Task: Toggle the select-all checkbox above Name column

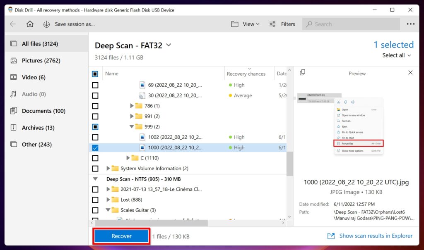Action: tap(95, 74)
